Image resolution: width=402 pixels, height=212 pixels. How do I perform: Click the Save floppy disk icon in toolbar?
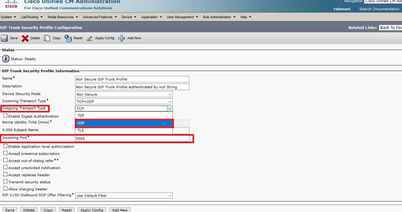point(4,38)
